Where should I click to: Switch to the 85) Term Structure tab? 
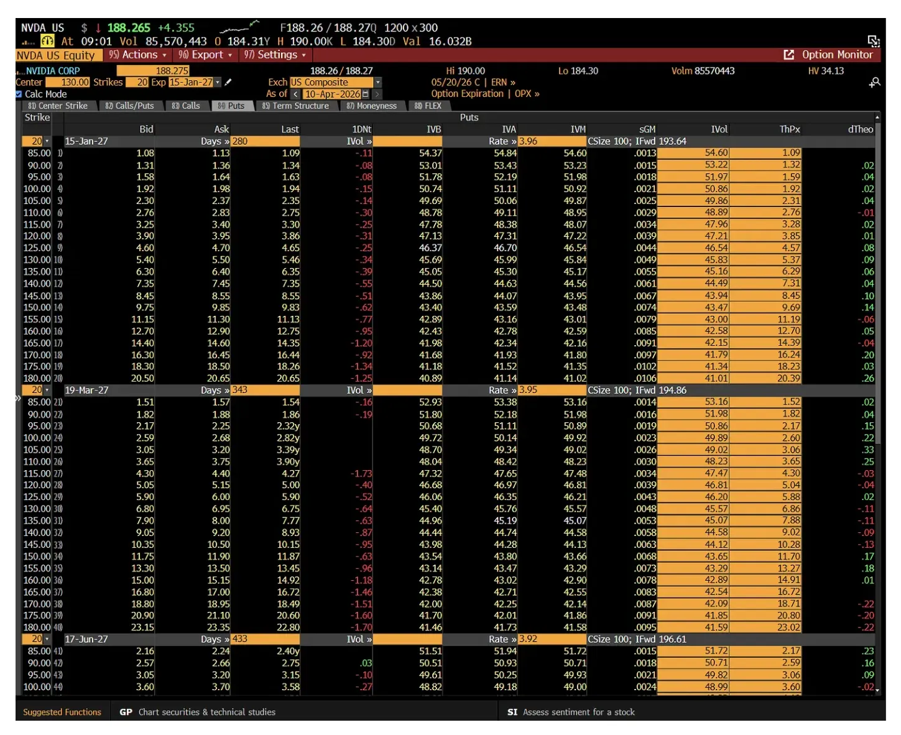point(297,106)
